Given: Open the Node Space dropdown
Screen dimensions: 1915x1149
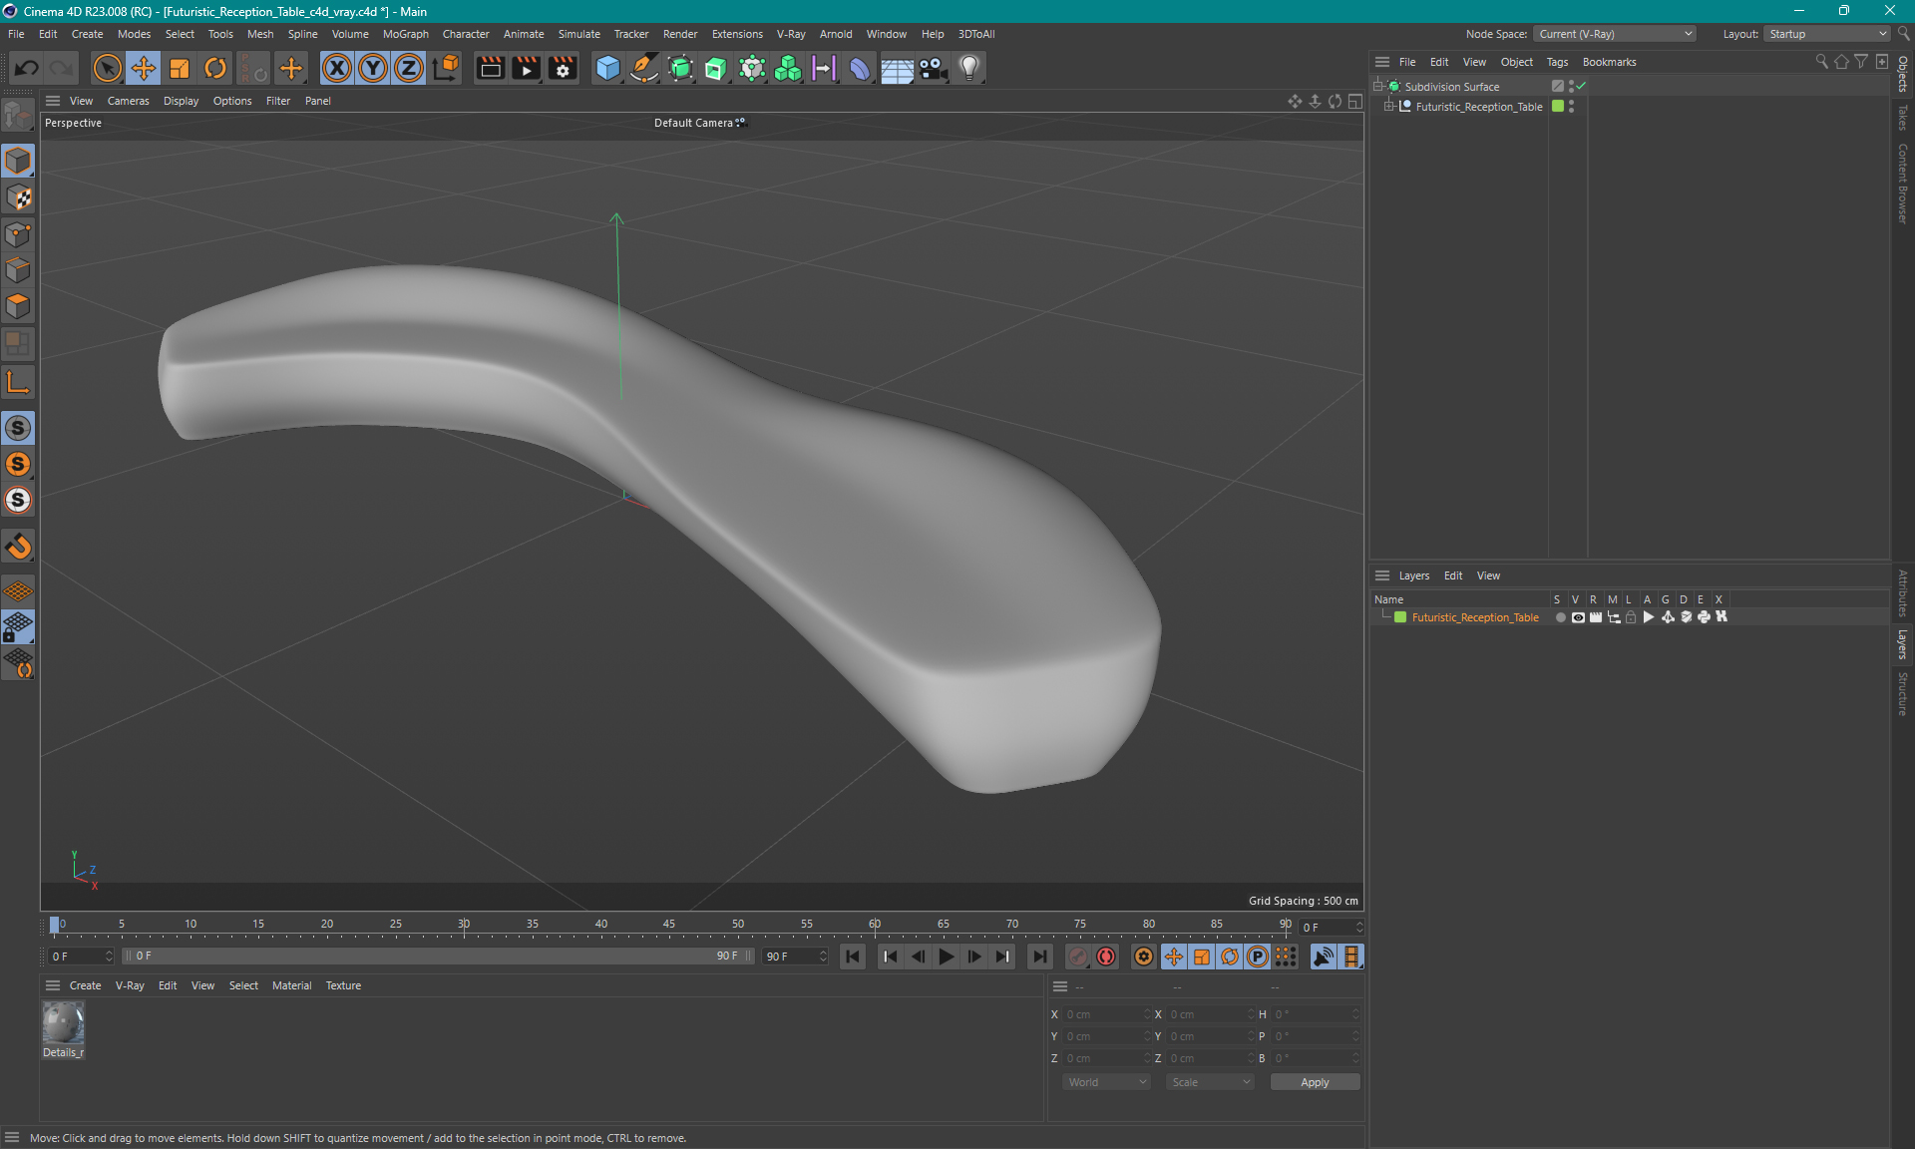Looking at the screenshot, I should (x=1615, y=34).
